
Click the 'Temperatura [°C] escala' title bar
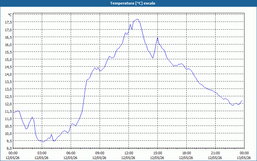128,3
